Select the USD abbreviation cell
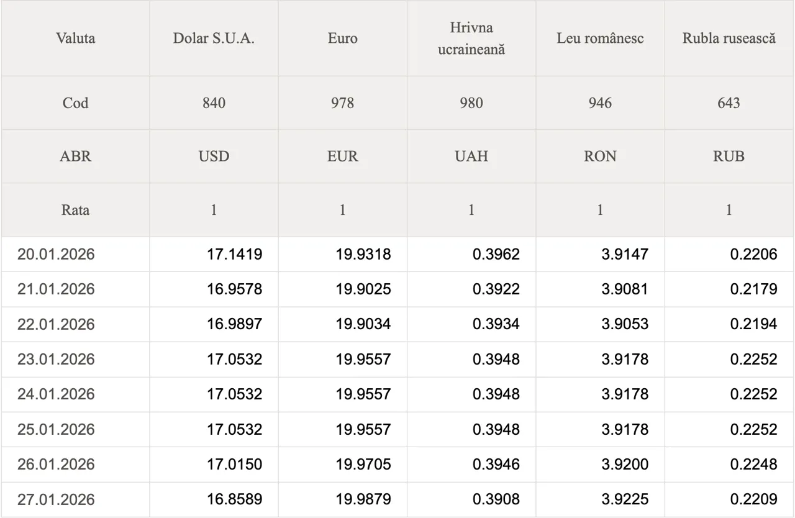Viewport: 795px width, 518px height. (x=214, y=157)
